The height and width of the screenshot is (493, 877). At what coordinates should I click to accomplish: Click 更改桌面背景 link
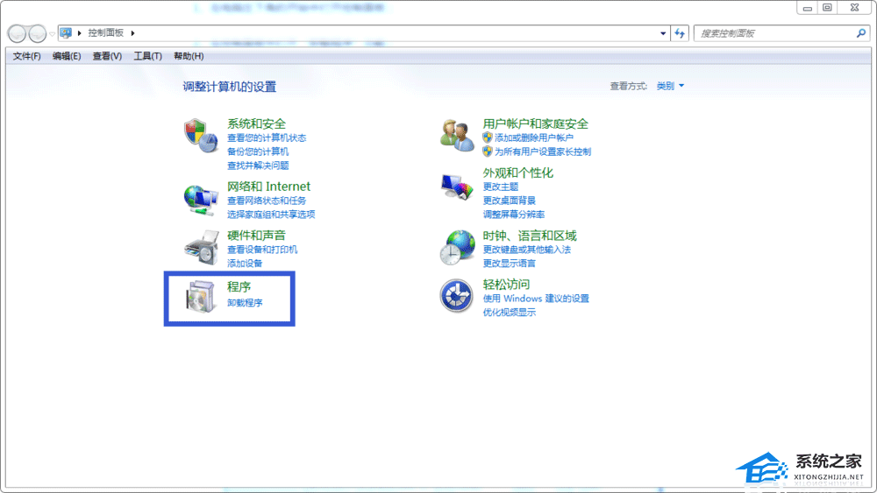(510, 201)
